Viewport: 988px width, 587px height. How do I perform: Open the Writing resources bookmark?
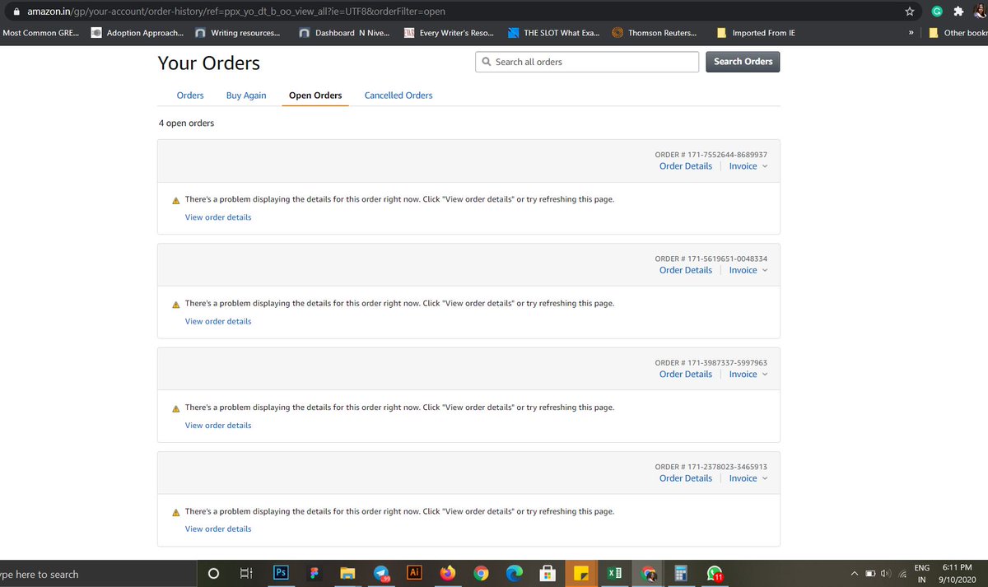pyautogui.click(x=237, y=33)
